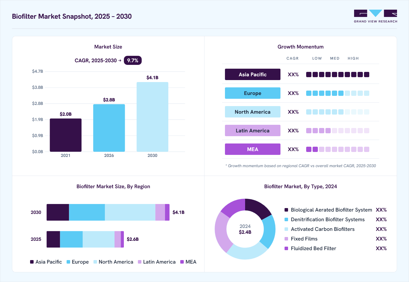Image resolution: width=409 pixels, height=282 pixels.
Task: Click MEA legend swatch under regional chart
Action: coord(182,262)
